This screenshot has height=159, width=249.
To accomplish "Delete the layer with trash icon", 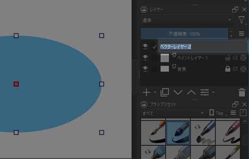I will click(x=242, y=92).
